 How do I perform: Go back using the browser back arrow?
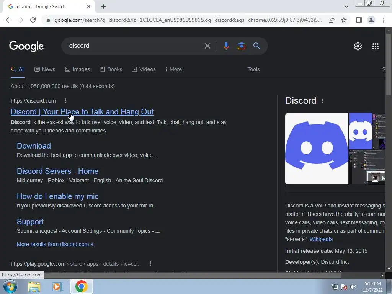pos(8,20)
